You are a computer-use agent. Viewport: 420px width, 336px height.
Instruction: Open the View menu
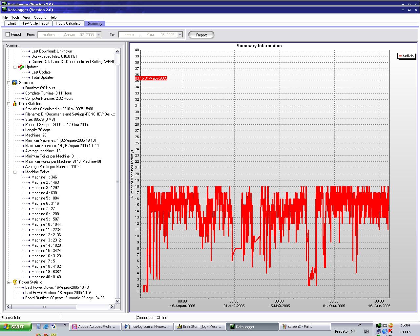point(27,17)
